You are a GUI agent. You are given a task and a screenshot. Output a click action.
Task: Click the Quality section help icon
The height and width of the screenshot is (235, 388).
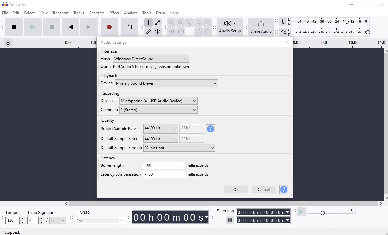pos(210,129)
